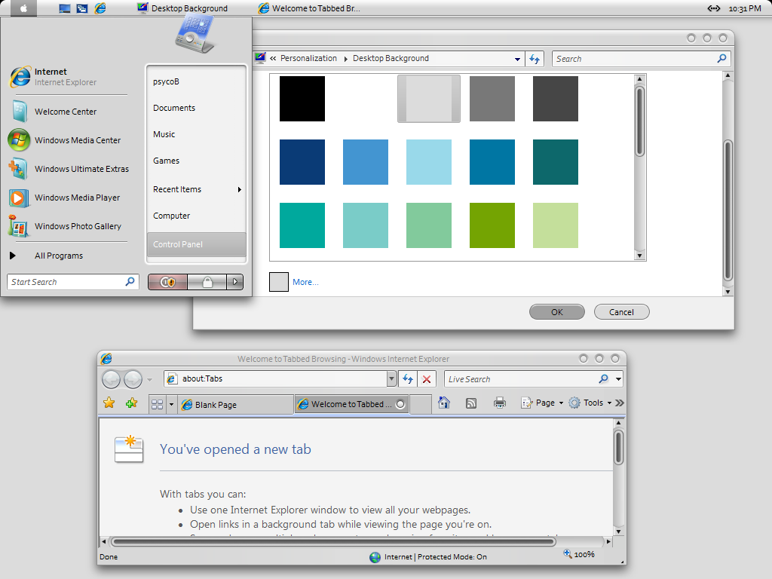This screenshot has width=772, height=579.
Task: Stop loading page with red X
Action: (x=427, y=379)
